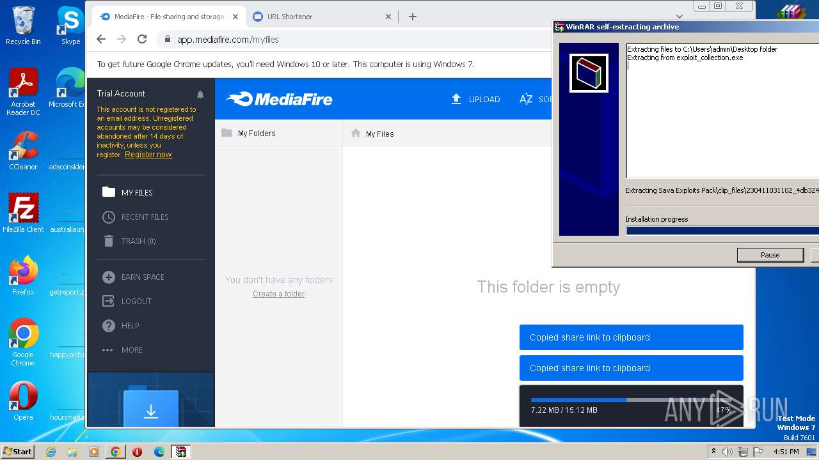The width and height of the screenshot is (819, 460).
Task: Click Pause in WinRAR extraction dialog
Action: [x=770, y=255]
